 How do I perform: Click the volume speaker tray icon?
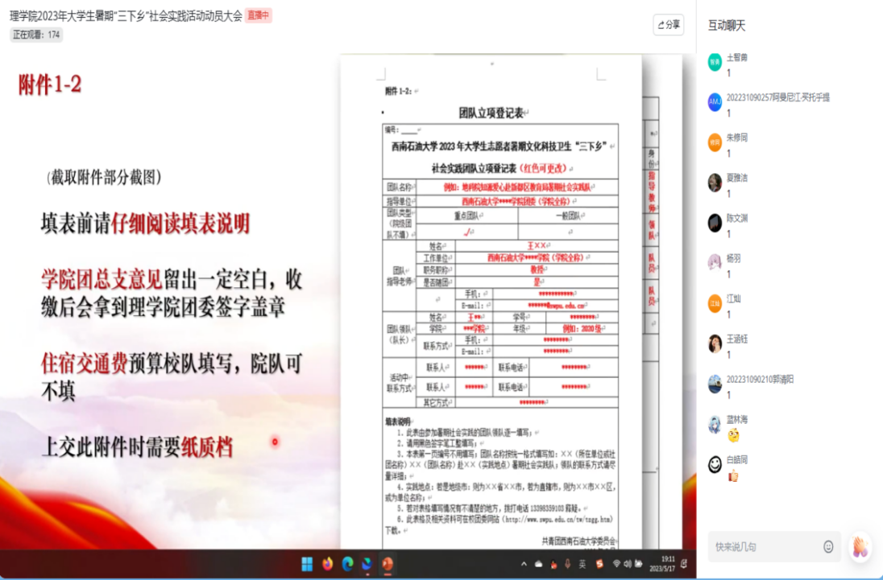point(628,564)
